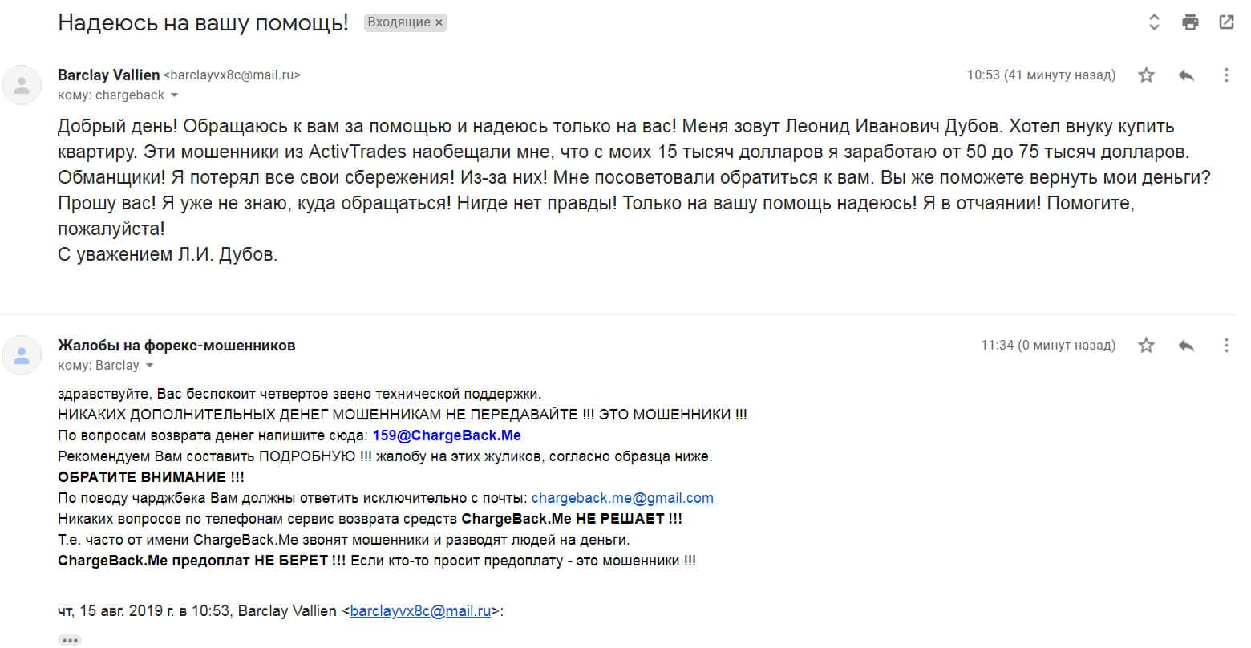Reply to the 11:34 message
The height and width of the screenshot is (648, 1251).
(1186, 346)
